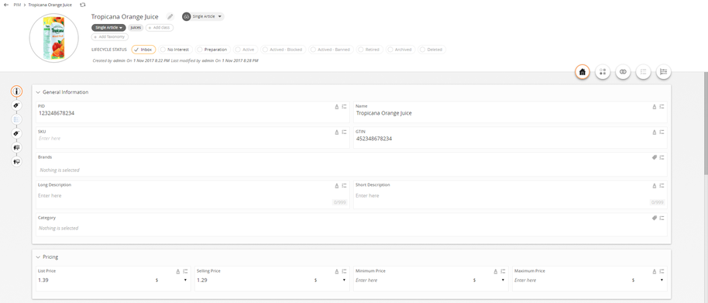Click the lock icon in SKU field

pyautogui.click(x=336, y=133)
